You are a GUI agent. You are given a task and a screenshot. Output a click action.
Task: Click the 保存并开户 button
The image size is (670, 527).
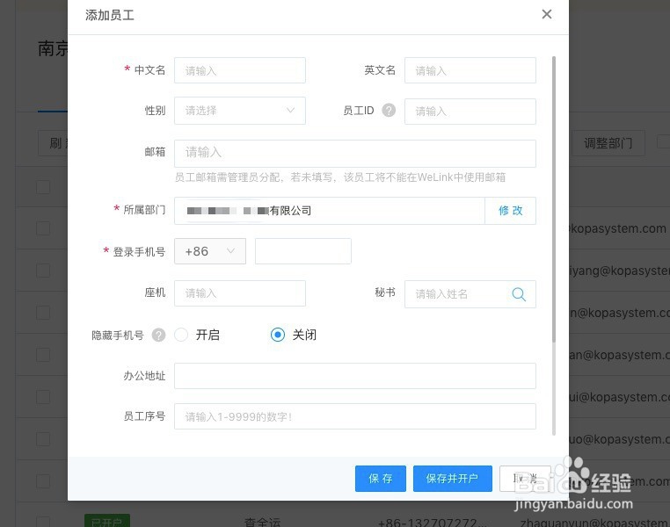pyautogui.click(x=453, y=479)
